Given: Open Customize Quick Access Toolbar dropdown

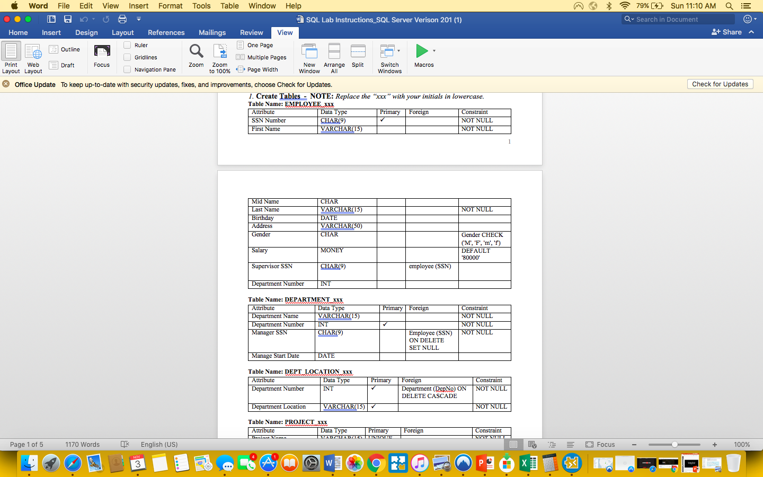Looking at the screenshot, I should (139, 19).
